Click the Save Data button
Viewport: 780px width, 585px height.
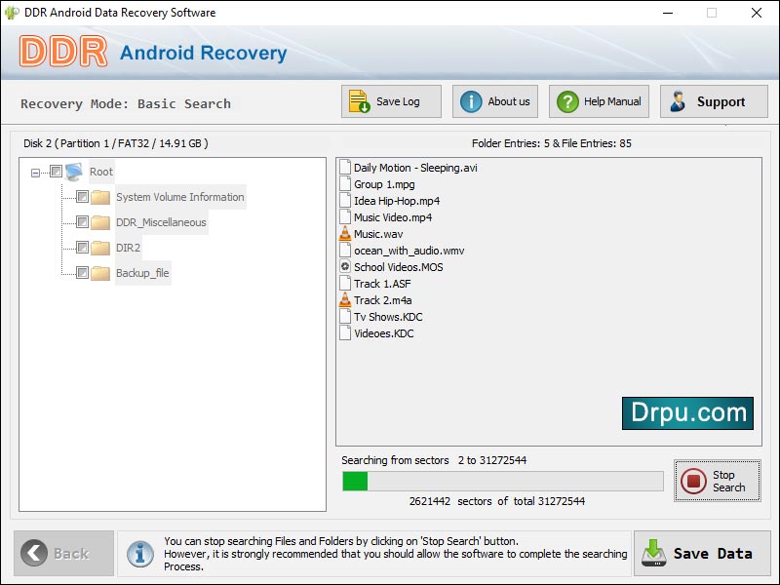(x=700, y=552)
